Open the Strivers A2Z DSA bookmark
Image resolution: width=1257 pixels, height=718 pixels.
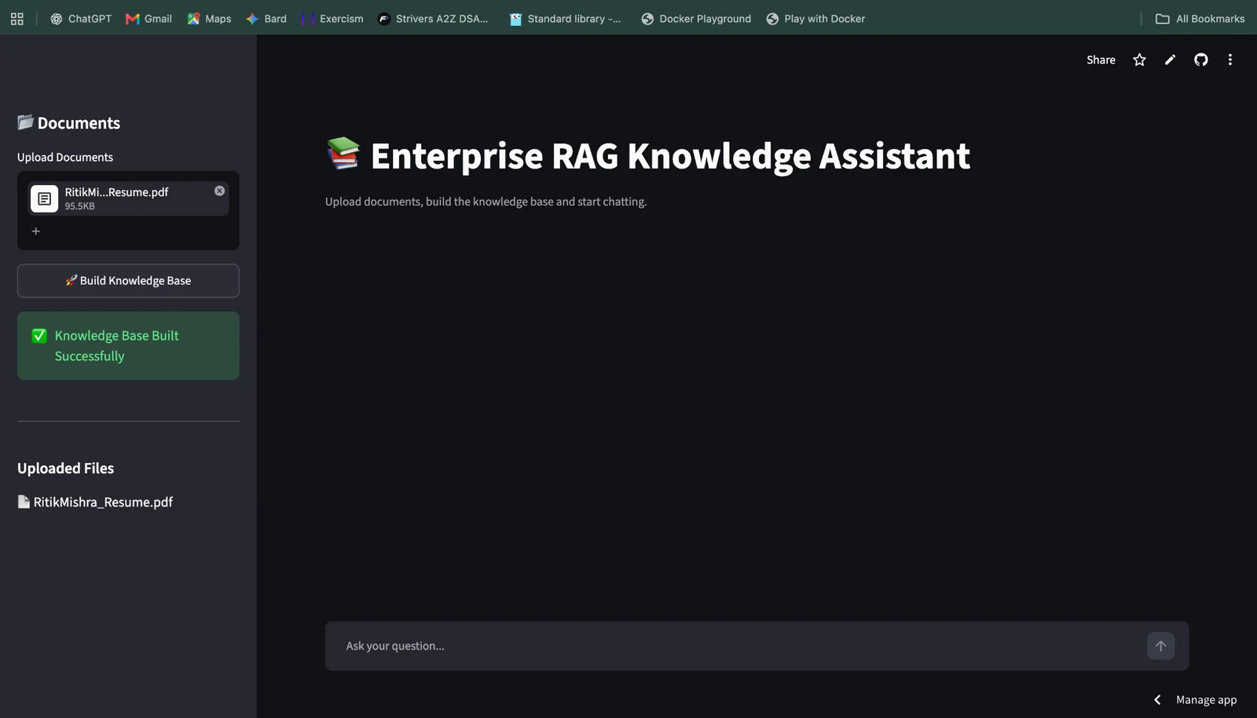pyautogui.click(x=433, y=19)
